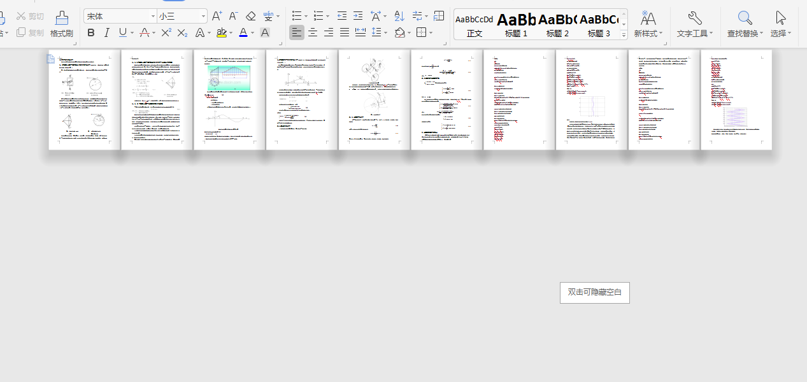Viewport: 807px width, 382px height.
Task: Open font dialog launcher in corner
Action: (280, 43)
